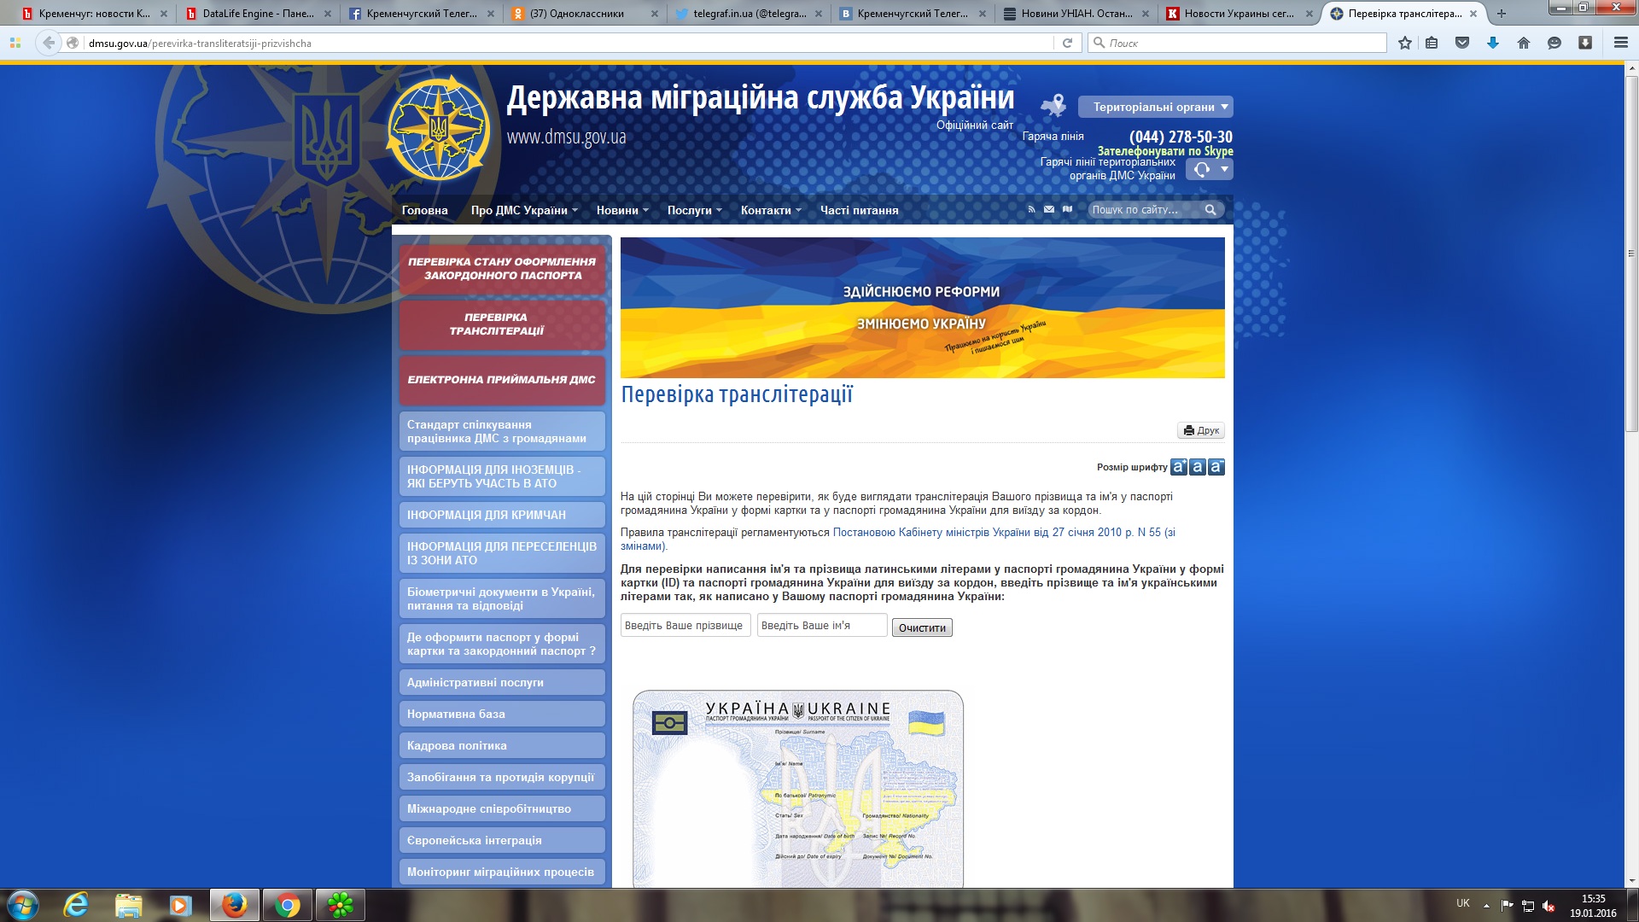Image resolution: width=1639 pixels, height=922 pixels.
Task: Open Перевірка стану оформлення закордонного паспорта banner
Action: click(502, 269)
